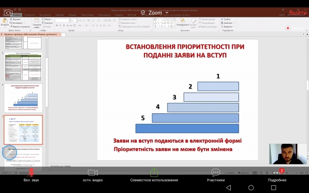The height and width of the screenshot is (193, 309).
Task: Toggle italic К formatting
Action: click(x=60, y=26)
